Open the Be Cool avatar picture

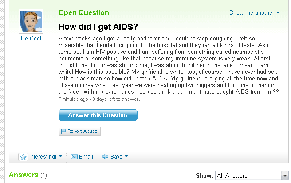(31, 21)
